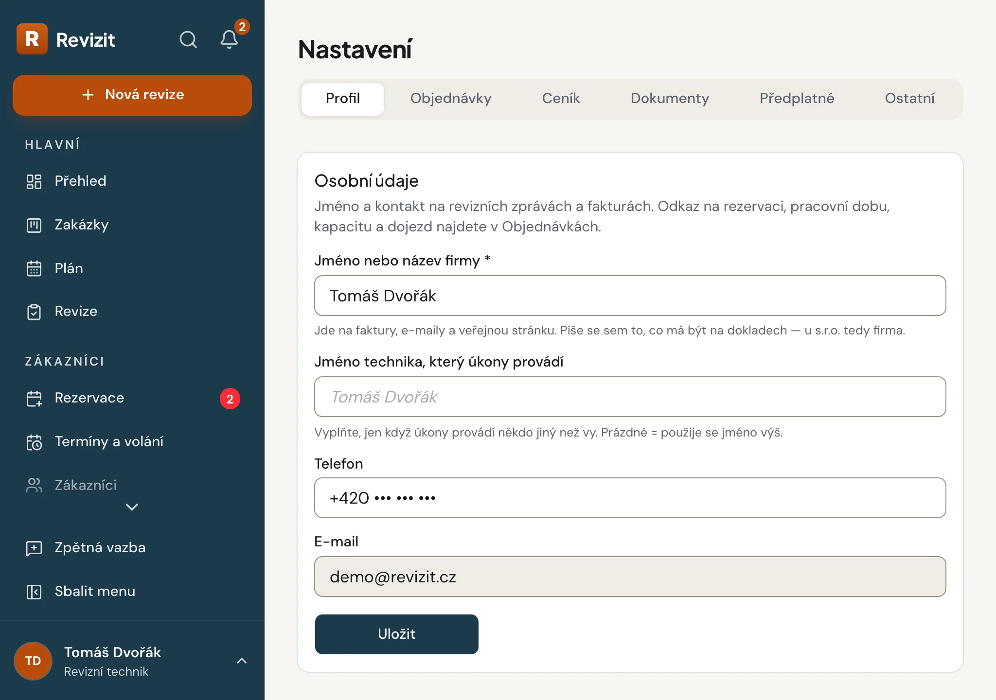Click the Termíny a volání clock icon
The width and height of the screenshot is (996, 700).
[34, 442]
